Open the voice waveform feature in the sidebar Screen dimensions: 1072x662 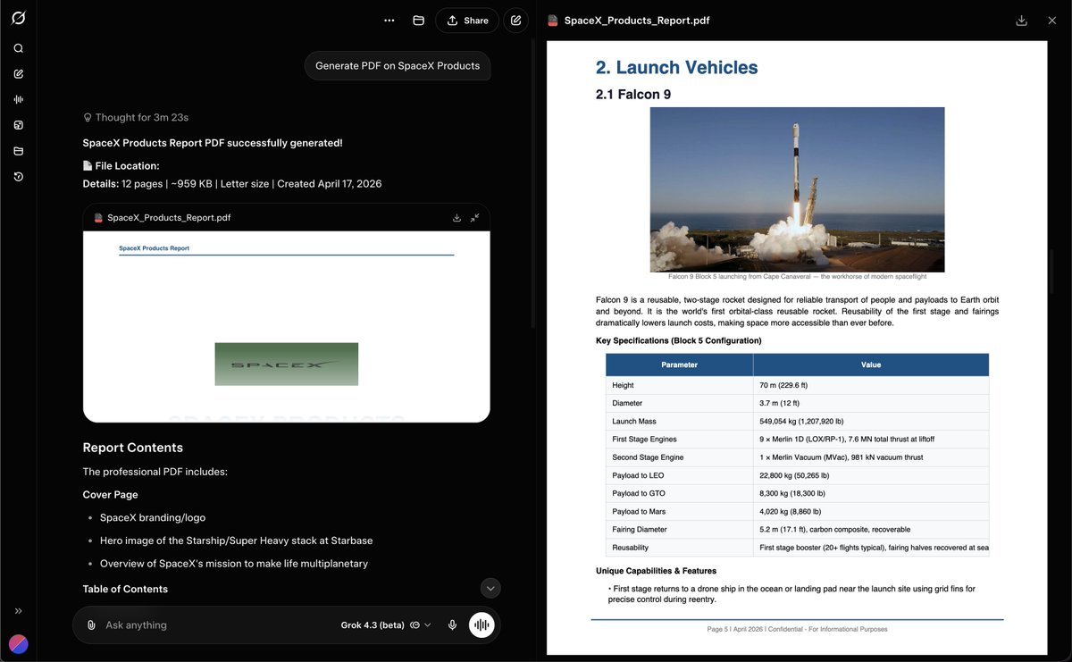18,98
